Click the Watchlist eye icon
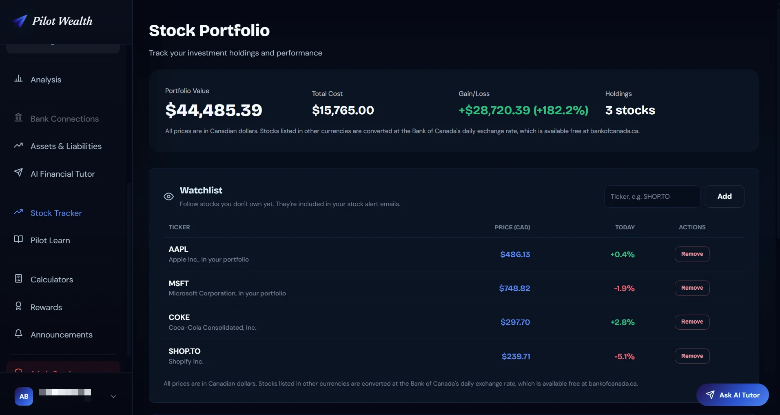 point(168,197)
